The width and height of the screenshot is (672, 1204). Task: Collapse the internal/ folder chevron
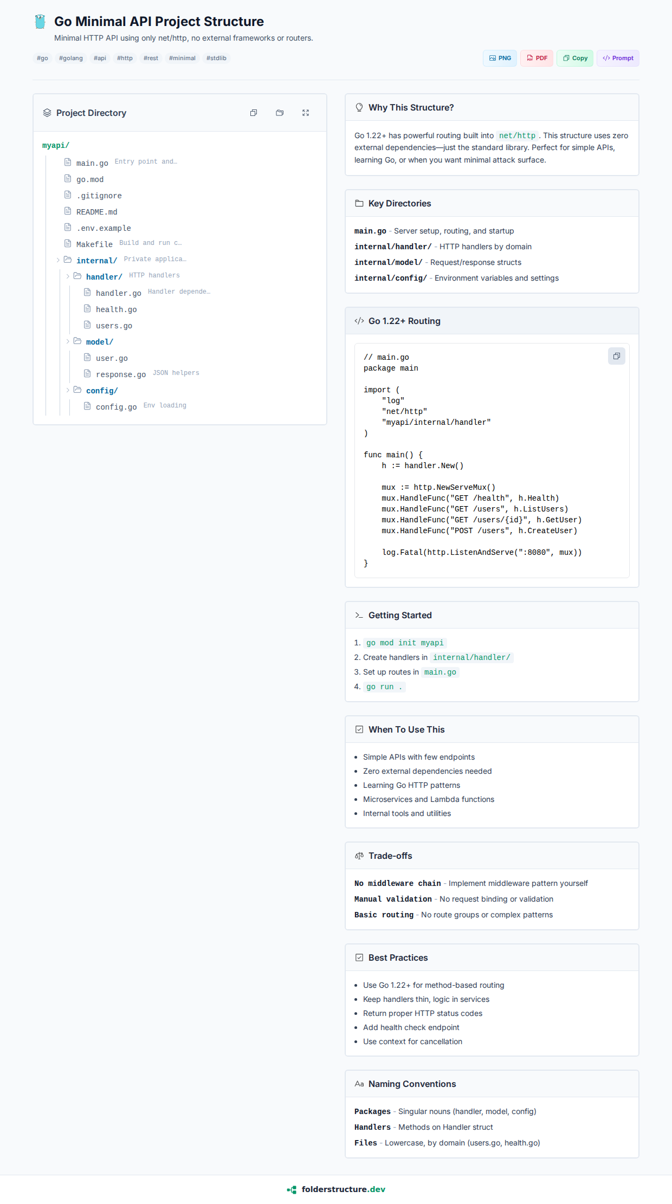pyautogui.click(x=58, y=260)
